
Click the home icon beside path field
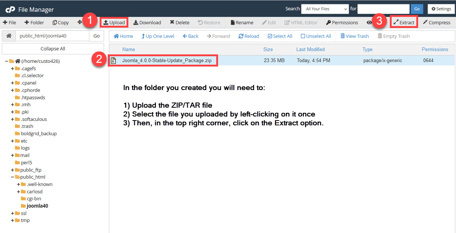point(9,36)
